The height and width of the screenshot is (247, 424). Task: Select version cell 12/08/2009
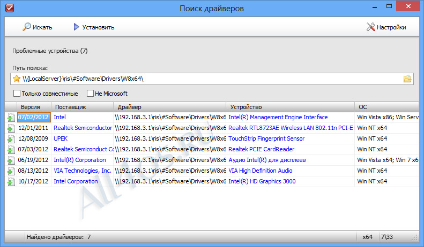(x=33, y=138)
